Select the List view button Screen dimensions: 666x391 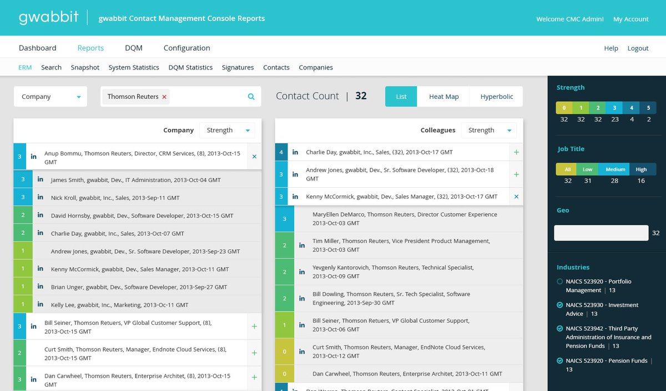pos(401,97)
